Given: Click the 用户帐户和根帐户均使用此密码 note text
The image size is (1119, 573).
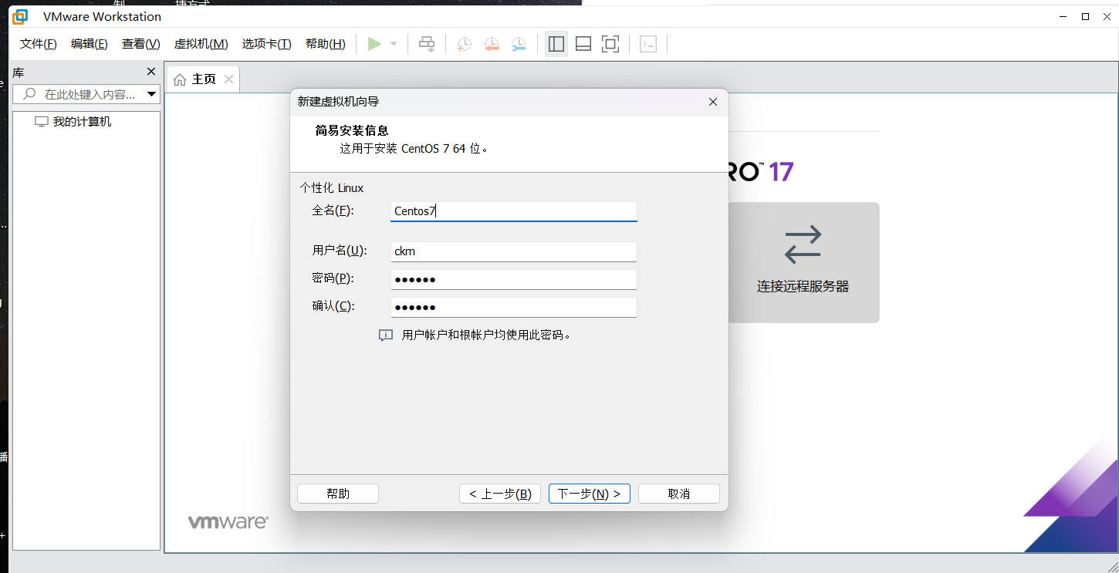Looking at the screenshot, I should (x=486, y=335).
